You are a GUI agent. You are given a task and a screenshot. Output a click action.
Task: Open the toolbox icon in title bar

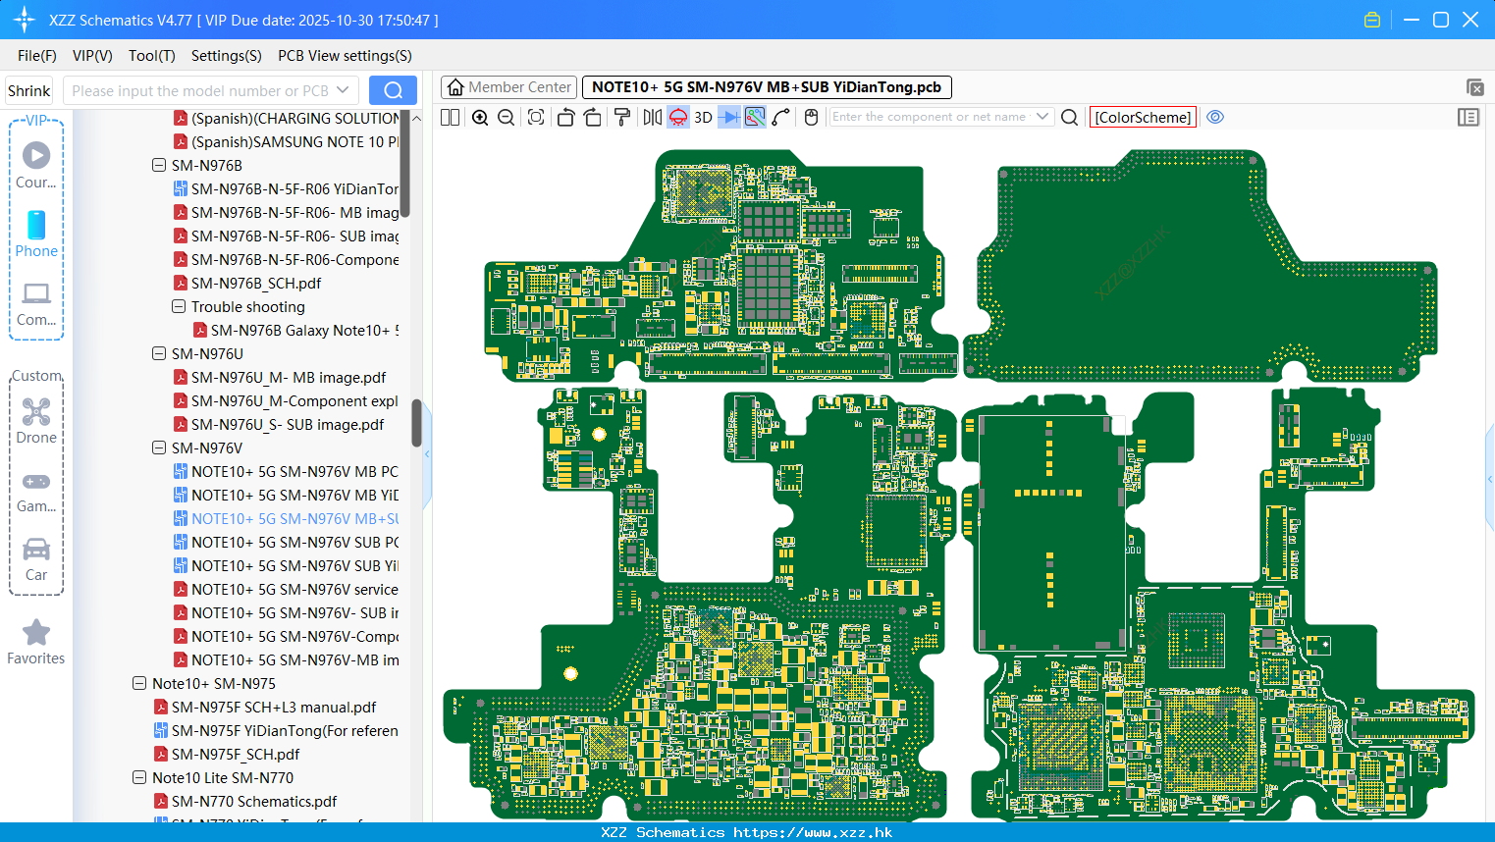coord(1372,20)
